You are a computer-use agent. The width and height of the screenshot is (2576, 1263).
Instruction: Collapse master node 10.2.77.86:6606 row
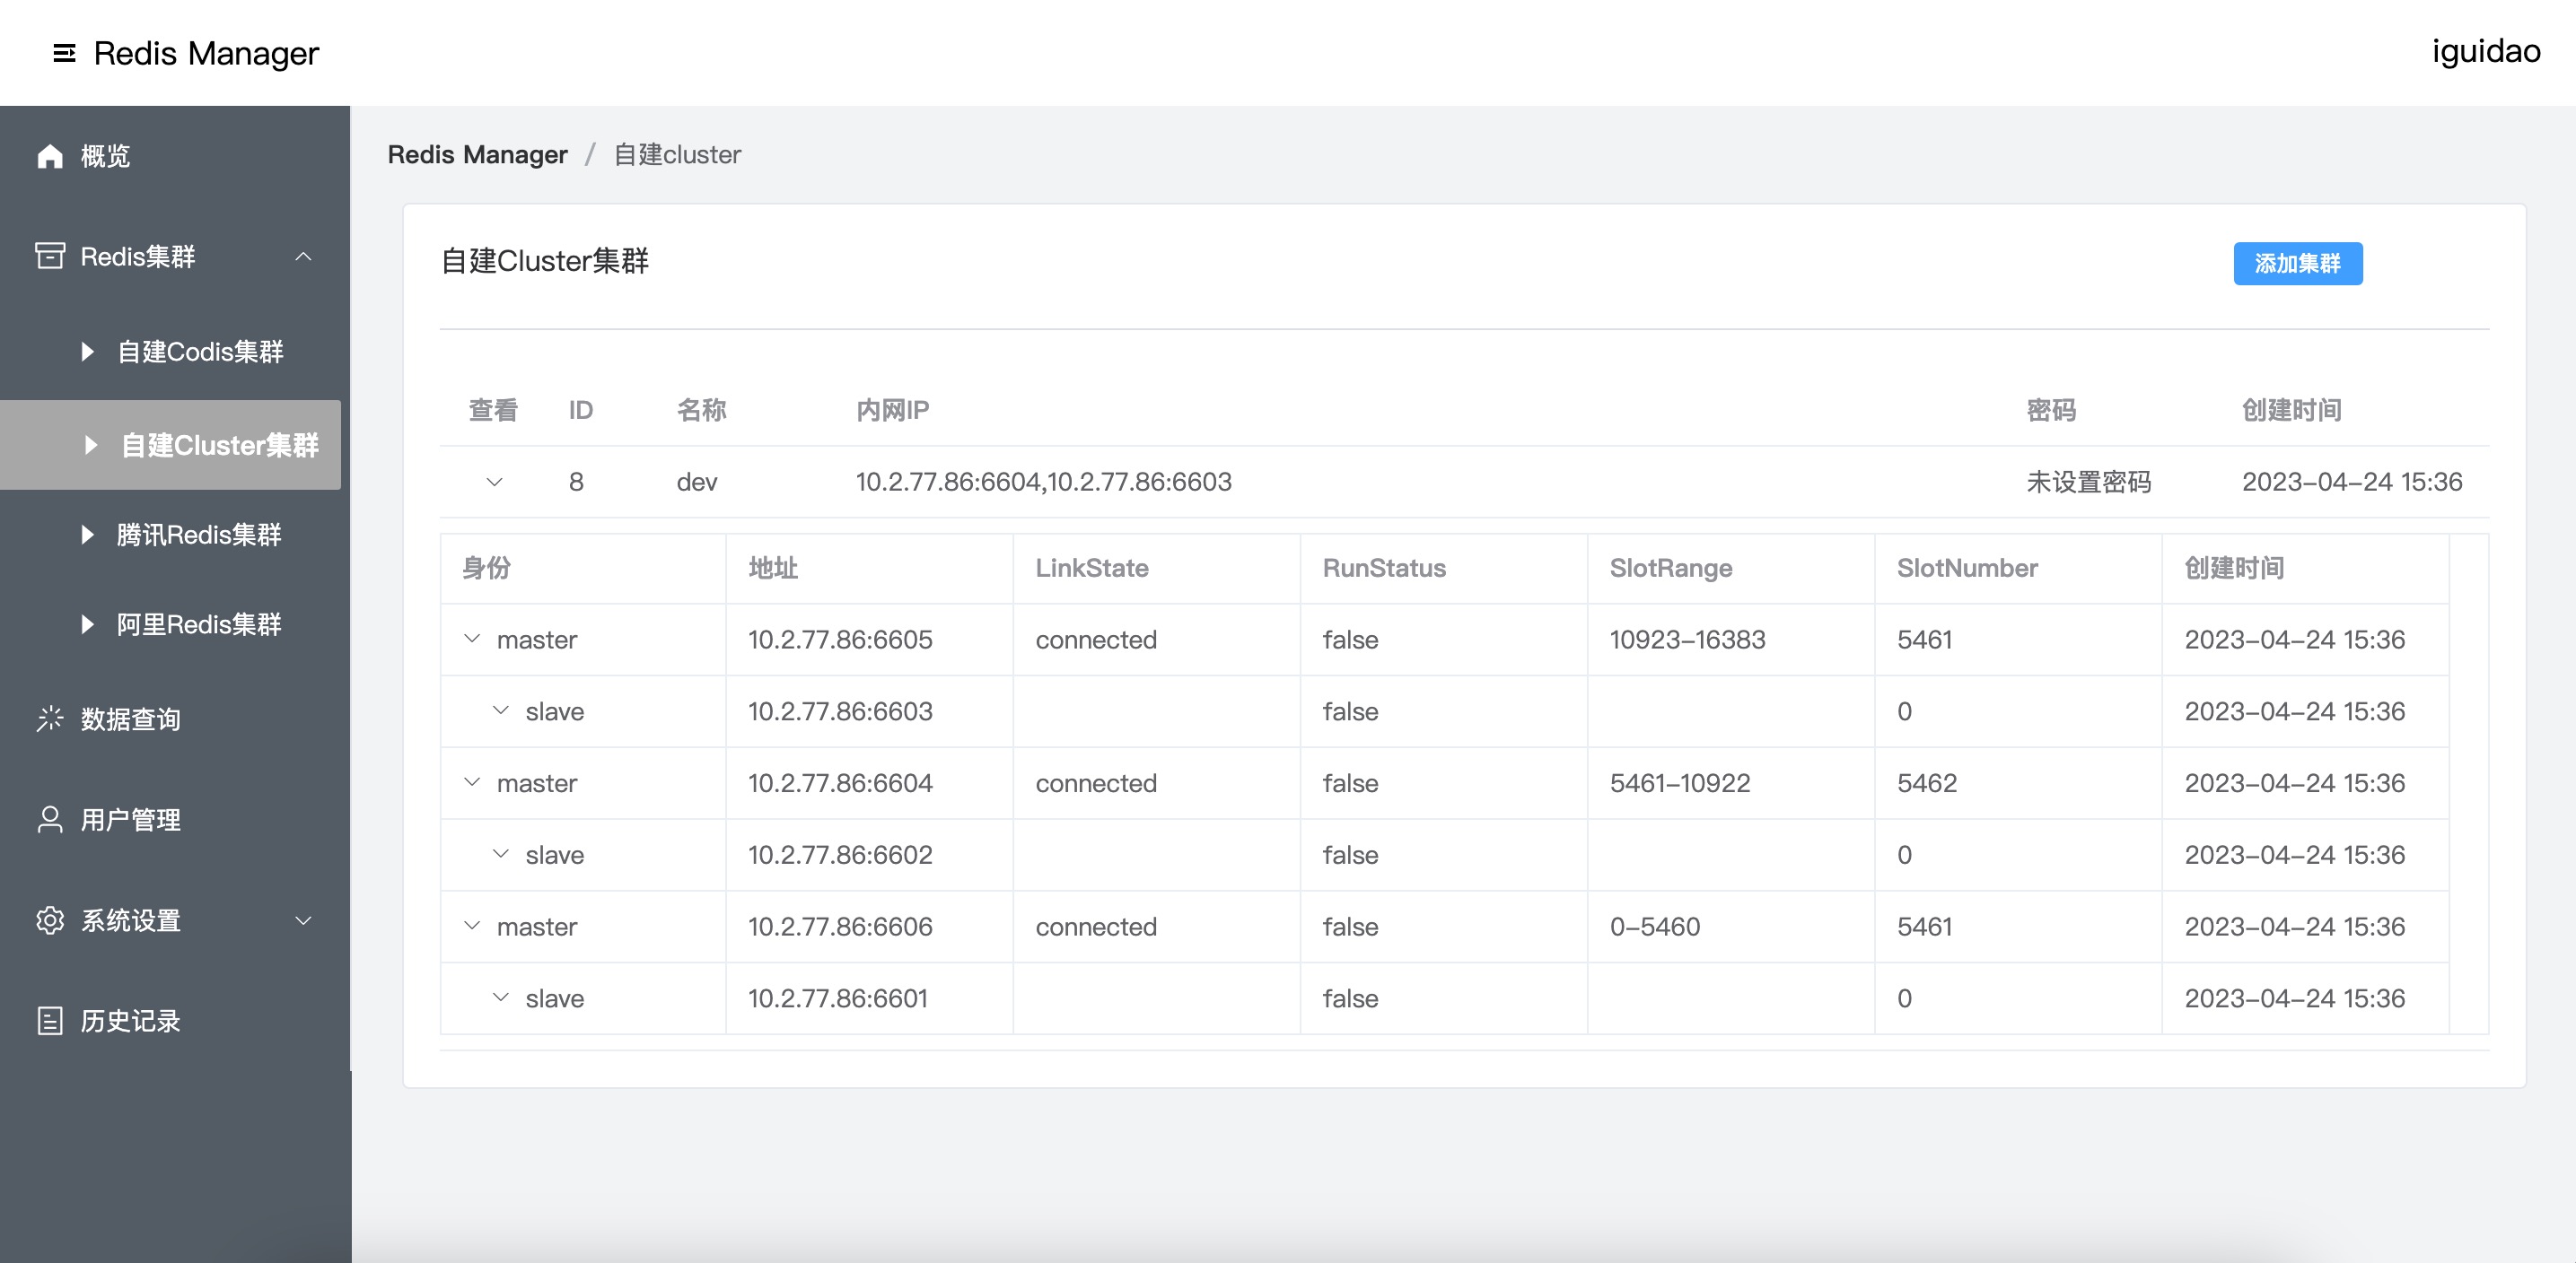pos(472,925)
